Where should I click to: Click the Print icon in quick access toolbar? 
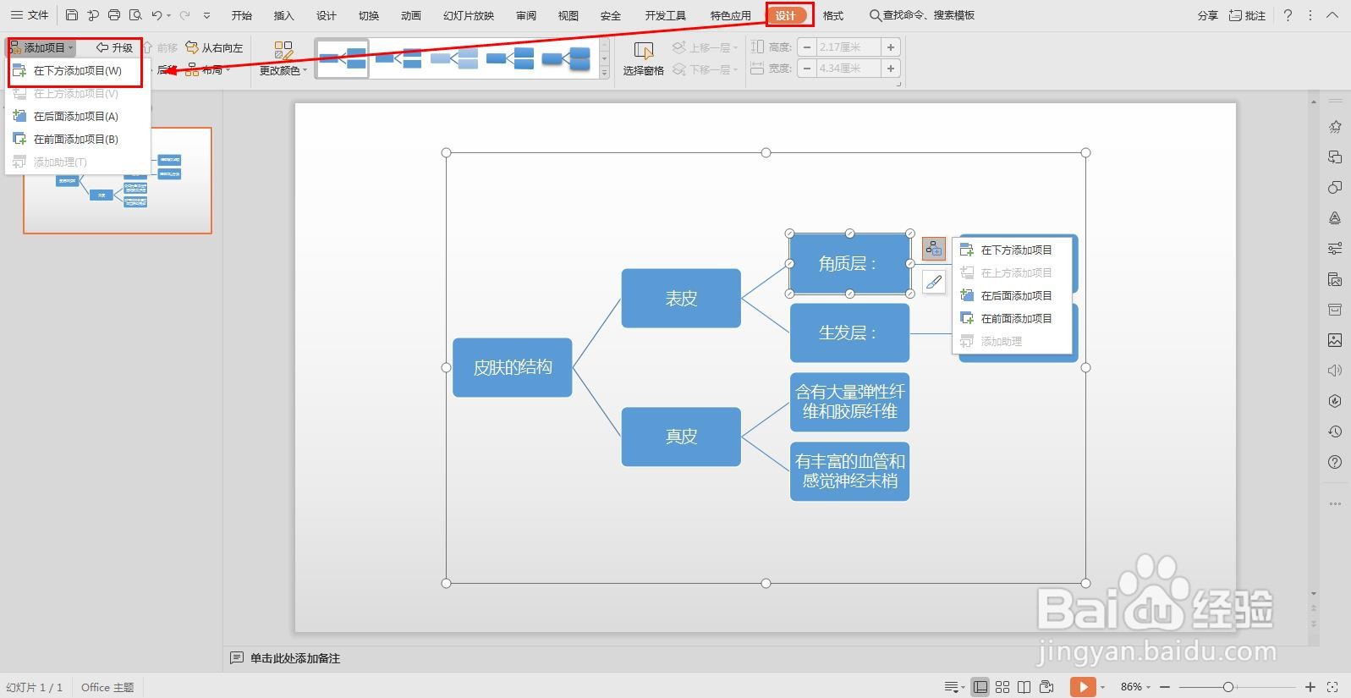[114, 15]
